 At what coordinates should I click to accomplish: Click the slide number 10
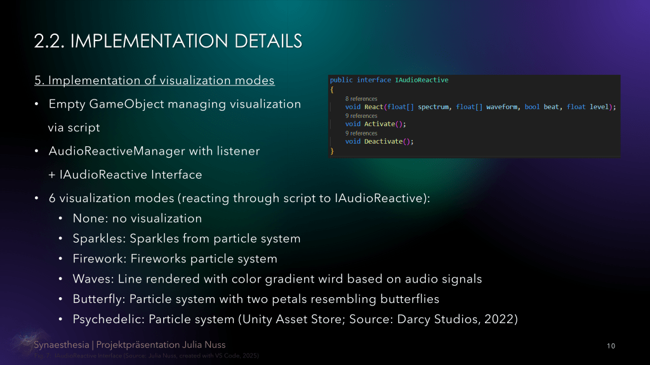point(611,346)
